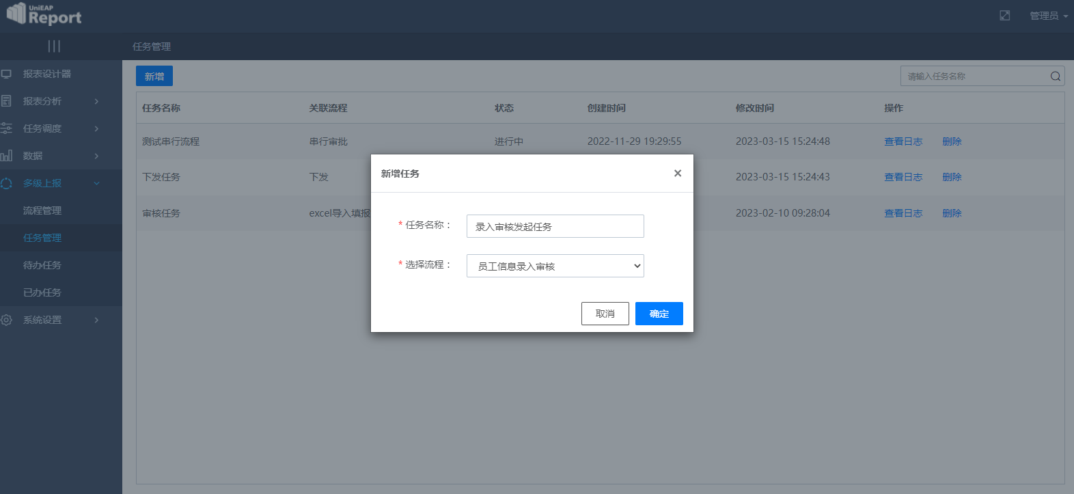The width and height of the screenshot is (1074, 494).
Task: Click the 修改时间 column header
Action: 755,108
